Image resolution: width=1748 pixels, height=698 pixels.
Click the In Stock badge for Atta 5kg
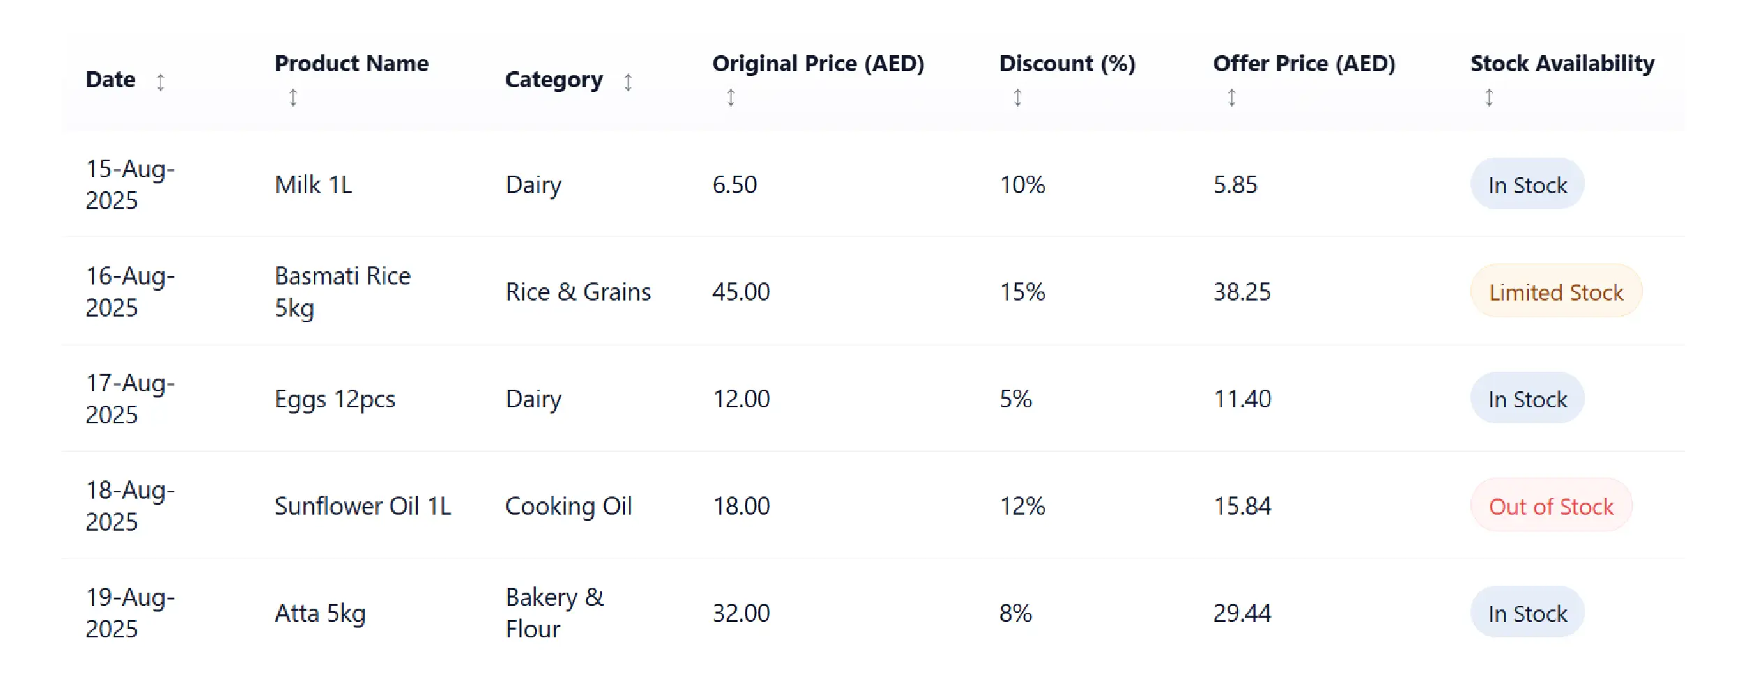click(1527, 614)
